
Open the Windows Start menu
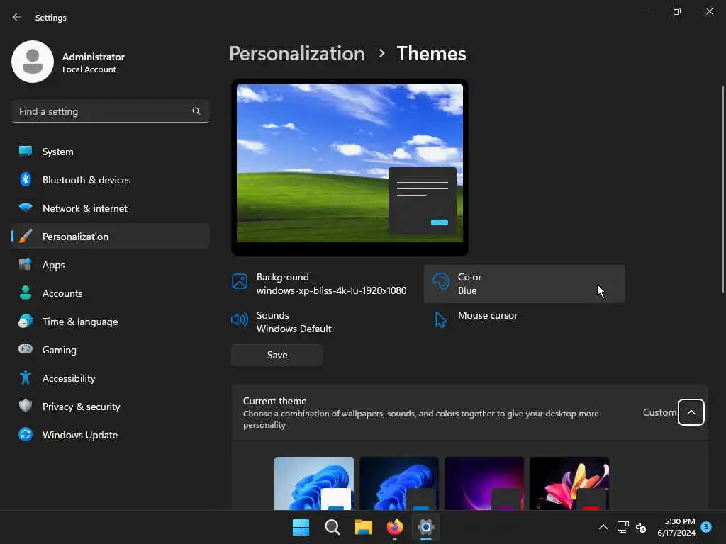click(x=301, y=527)
